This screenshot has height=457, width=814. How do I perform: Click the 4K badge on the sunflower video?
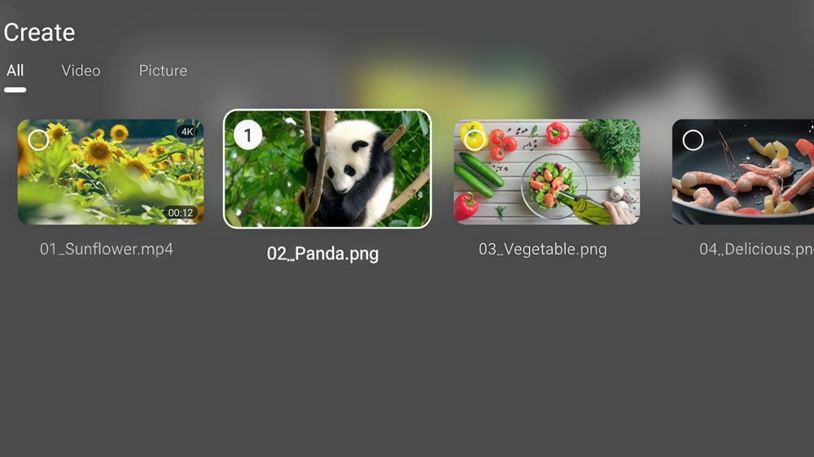tap(187, 132)
